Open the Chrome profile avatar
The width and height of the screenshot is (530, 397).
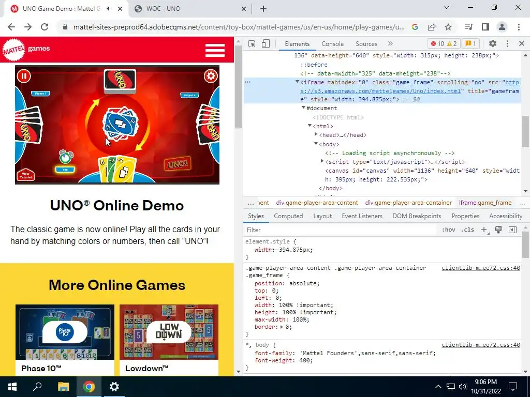click(502, 27)
